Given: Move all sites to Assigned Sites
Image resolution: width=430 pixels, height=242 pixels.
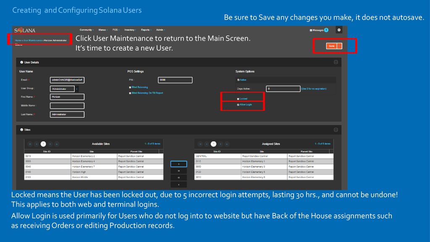Looking at the screenshot, I should pyautogui.click(x=178, y=171).
